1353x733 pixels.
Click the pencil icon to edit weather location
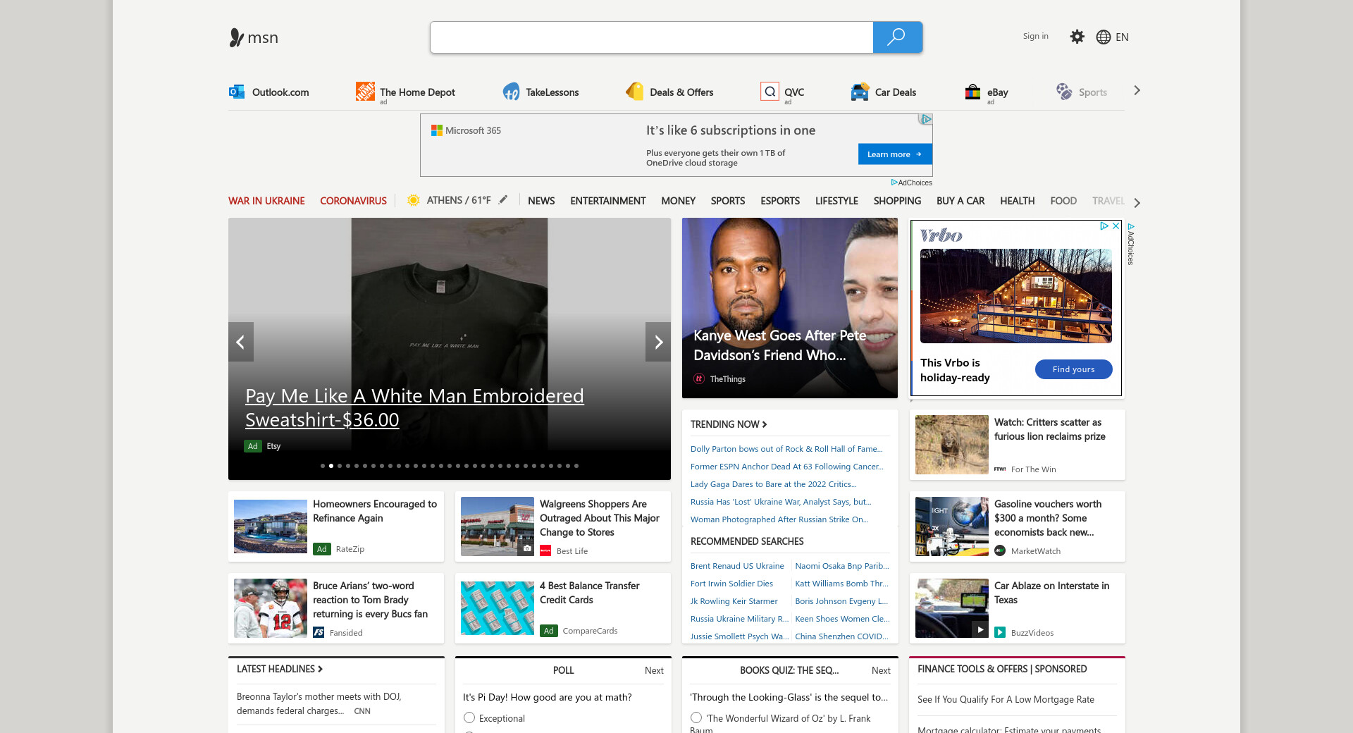click(x=503, y=200)
